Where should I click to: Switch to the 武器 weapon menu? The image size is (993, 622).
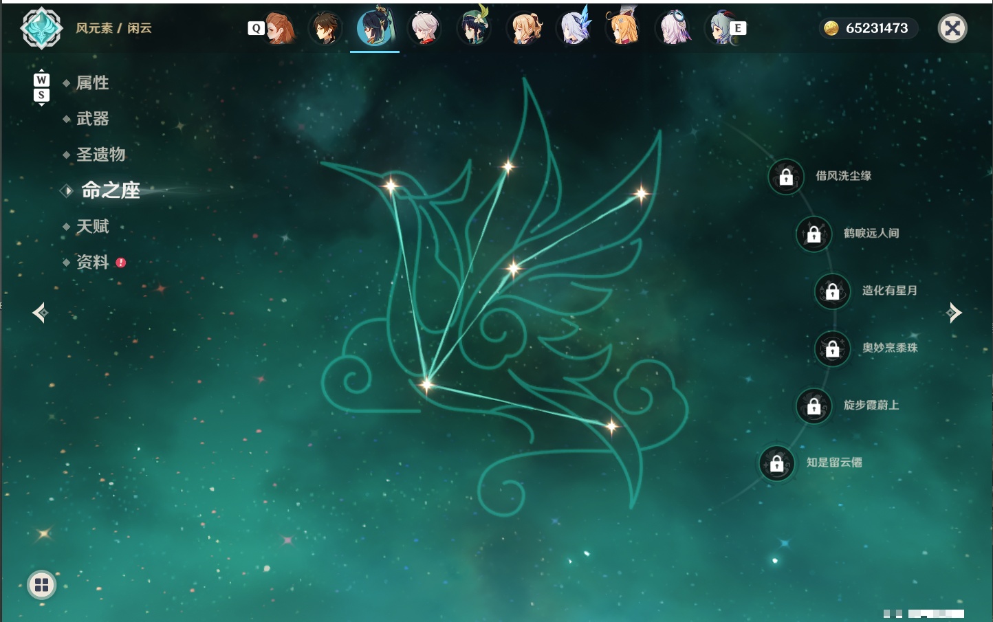[x=92, y=119]
